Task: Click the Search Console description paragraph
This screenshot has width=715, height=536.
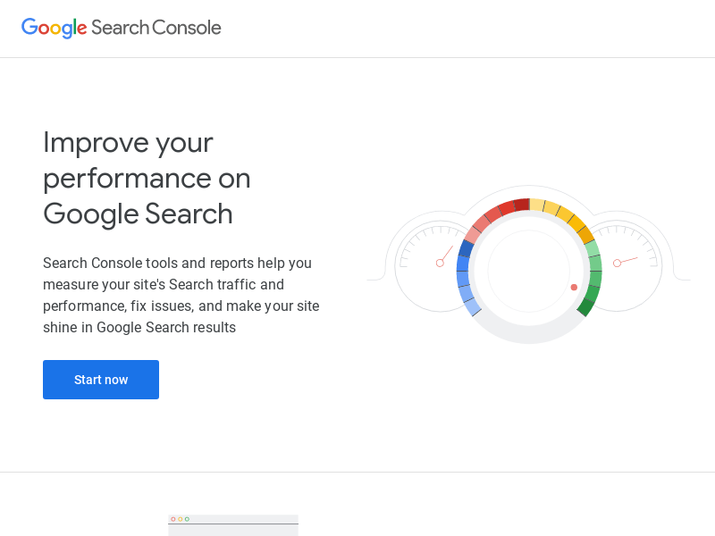Action: (181, 295)
